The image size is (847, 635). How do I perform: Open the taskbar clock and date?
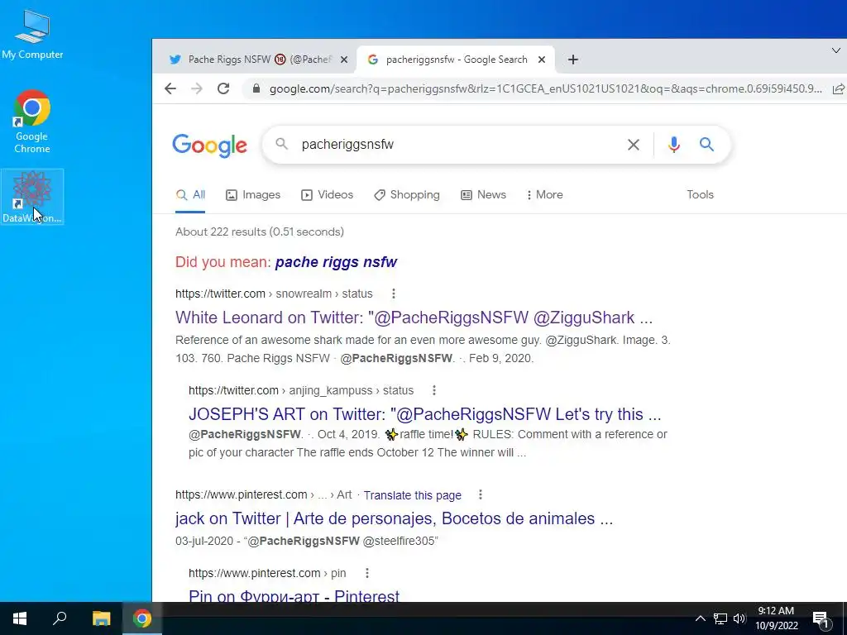[x=776, y=618]
